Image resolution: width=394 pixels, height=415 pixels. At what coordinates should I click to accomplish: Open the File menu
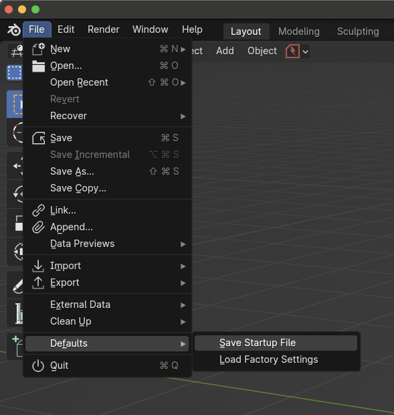click(37, 29)
